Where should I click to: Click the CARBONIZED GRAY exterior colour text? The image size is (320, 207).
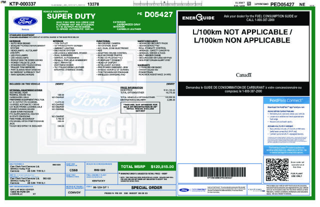(x=128, y=24)
